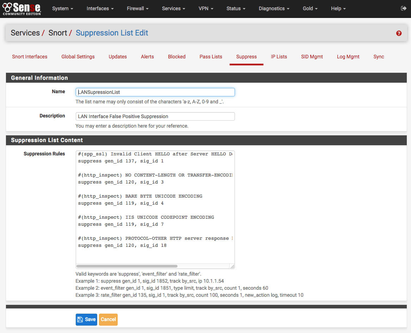Open the Global Settings tab
This screenshot has height=333, width=411.
pos(78,57)
